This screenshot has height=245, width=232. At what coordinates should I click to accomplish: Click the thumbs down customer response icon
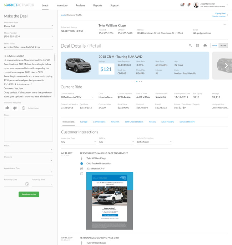15,108
